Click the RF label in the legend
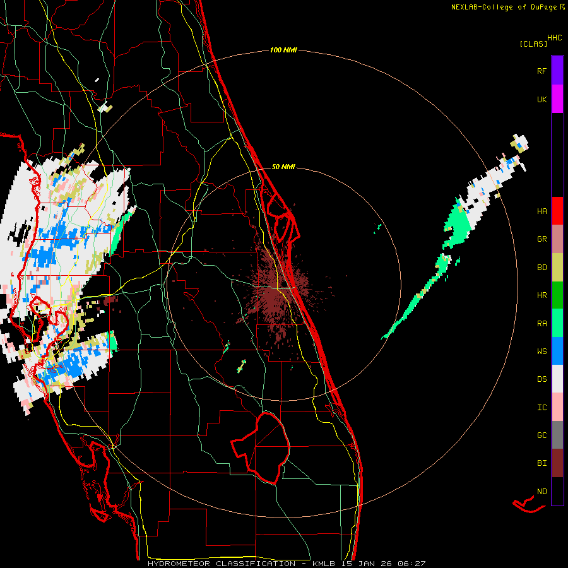Image resolution: width=568 pixels, height=568 pixels. coord(541,71)
